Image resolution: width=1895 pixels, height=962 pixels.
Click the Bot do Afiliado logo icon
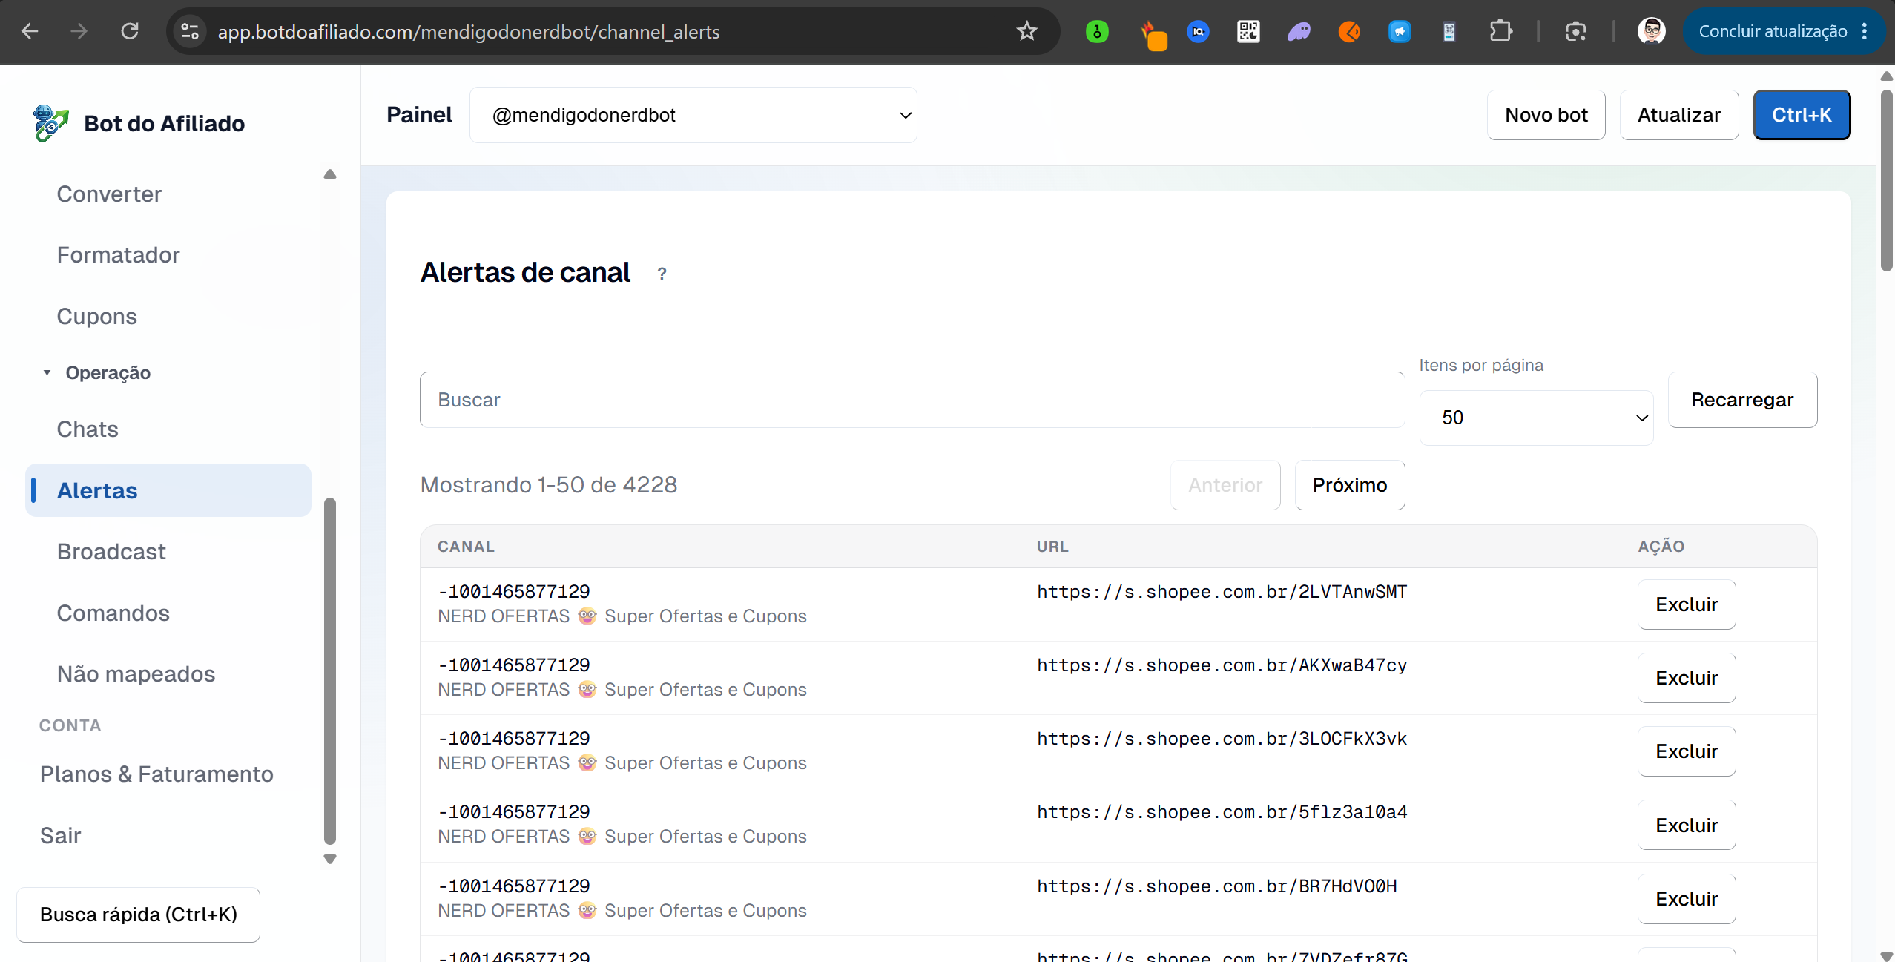pyautogui.click(x=50, y=123)
